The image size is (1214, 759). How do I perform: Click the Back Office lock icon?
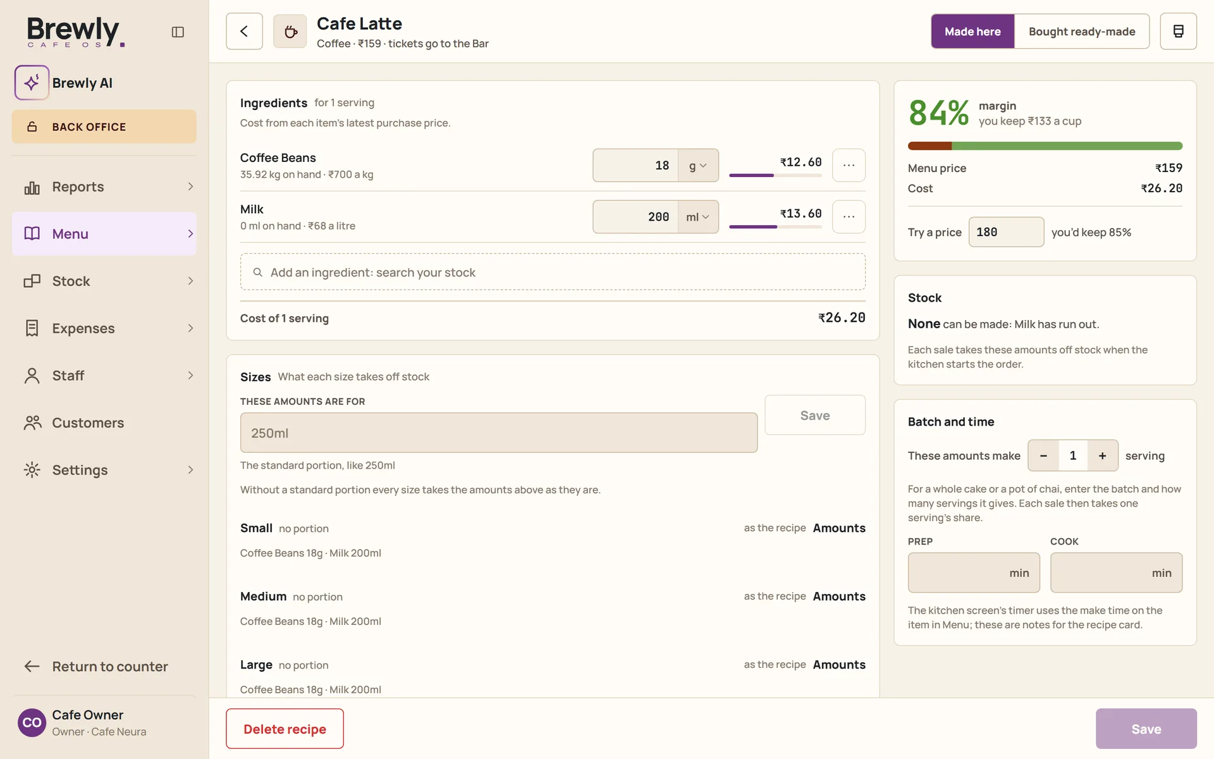(x=32, y=127)
